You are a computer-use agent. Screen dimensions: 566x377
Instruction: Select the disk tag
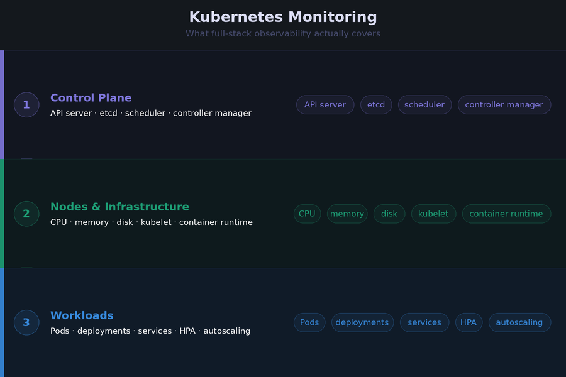tap(389, 214)
